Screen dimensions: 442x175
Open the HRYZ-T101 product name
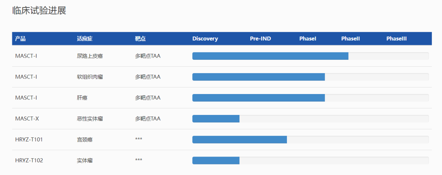(x=29, y=139)
